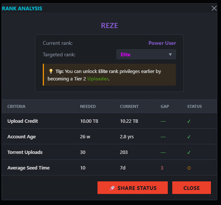Select the Average Seed Time row label
The width and height of the screenshot is (221, 205).
[28, 168]
